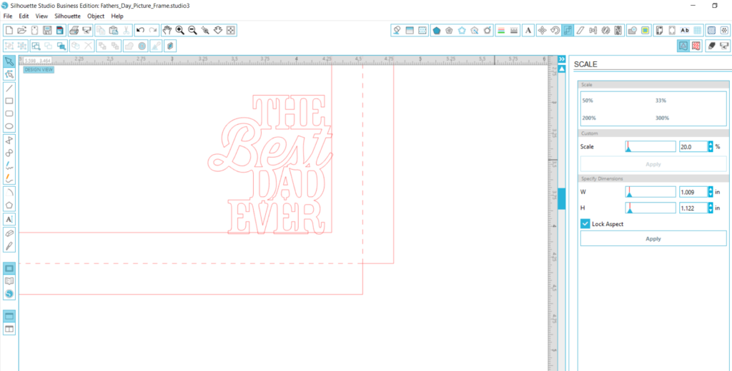The image size is (732, 371).
Task: Activate the Pan hand tool
Action: coord(167,31)
